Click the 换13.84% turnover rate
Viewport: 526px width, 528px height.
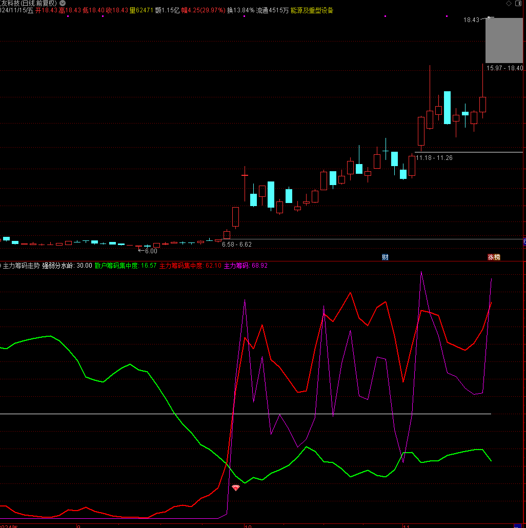241,10
